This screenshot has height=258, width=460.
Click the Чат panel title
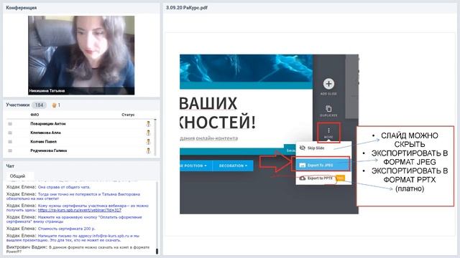(x=10, y=166)
